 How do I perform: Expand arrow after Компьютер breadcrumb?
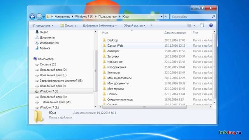click(x=73, y=16)
